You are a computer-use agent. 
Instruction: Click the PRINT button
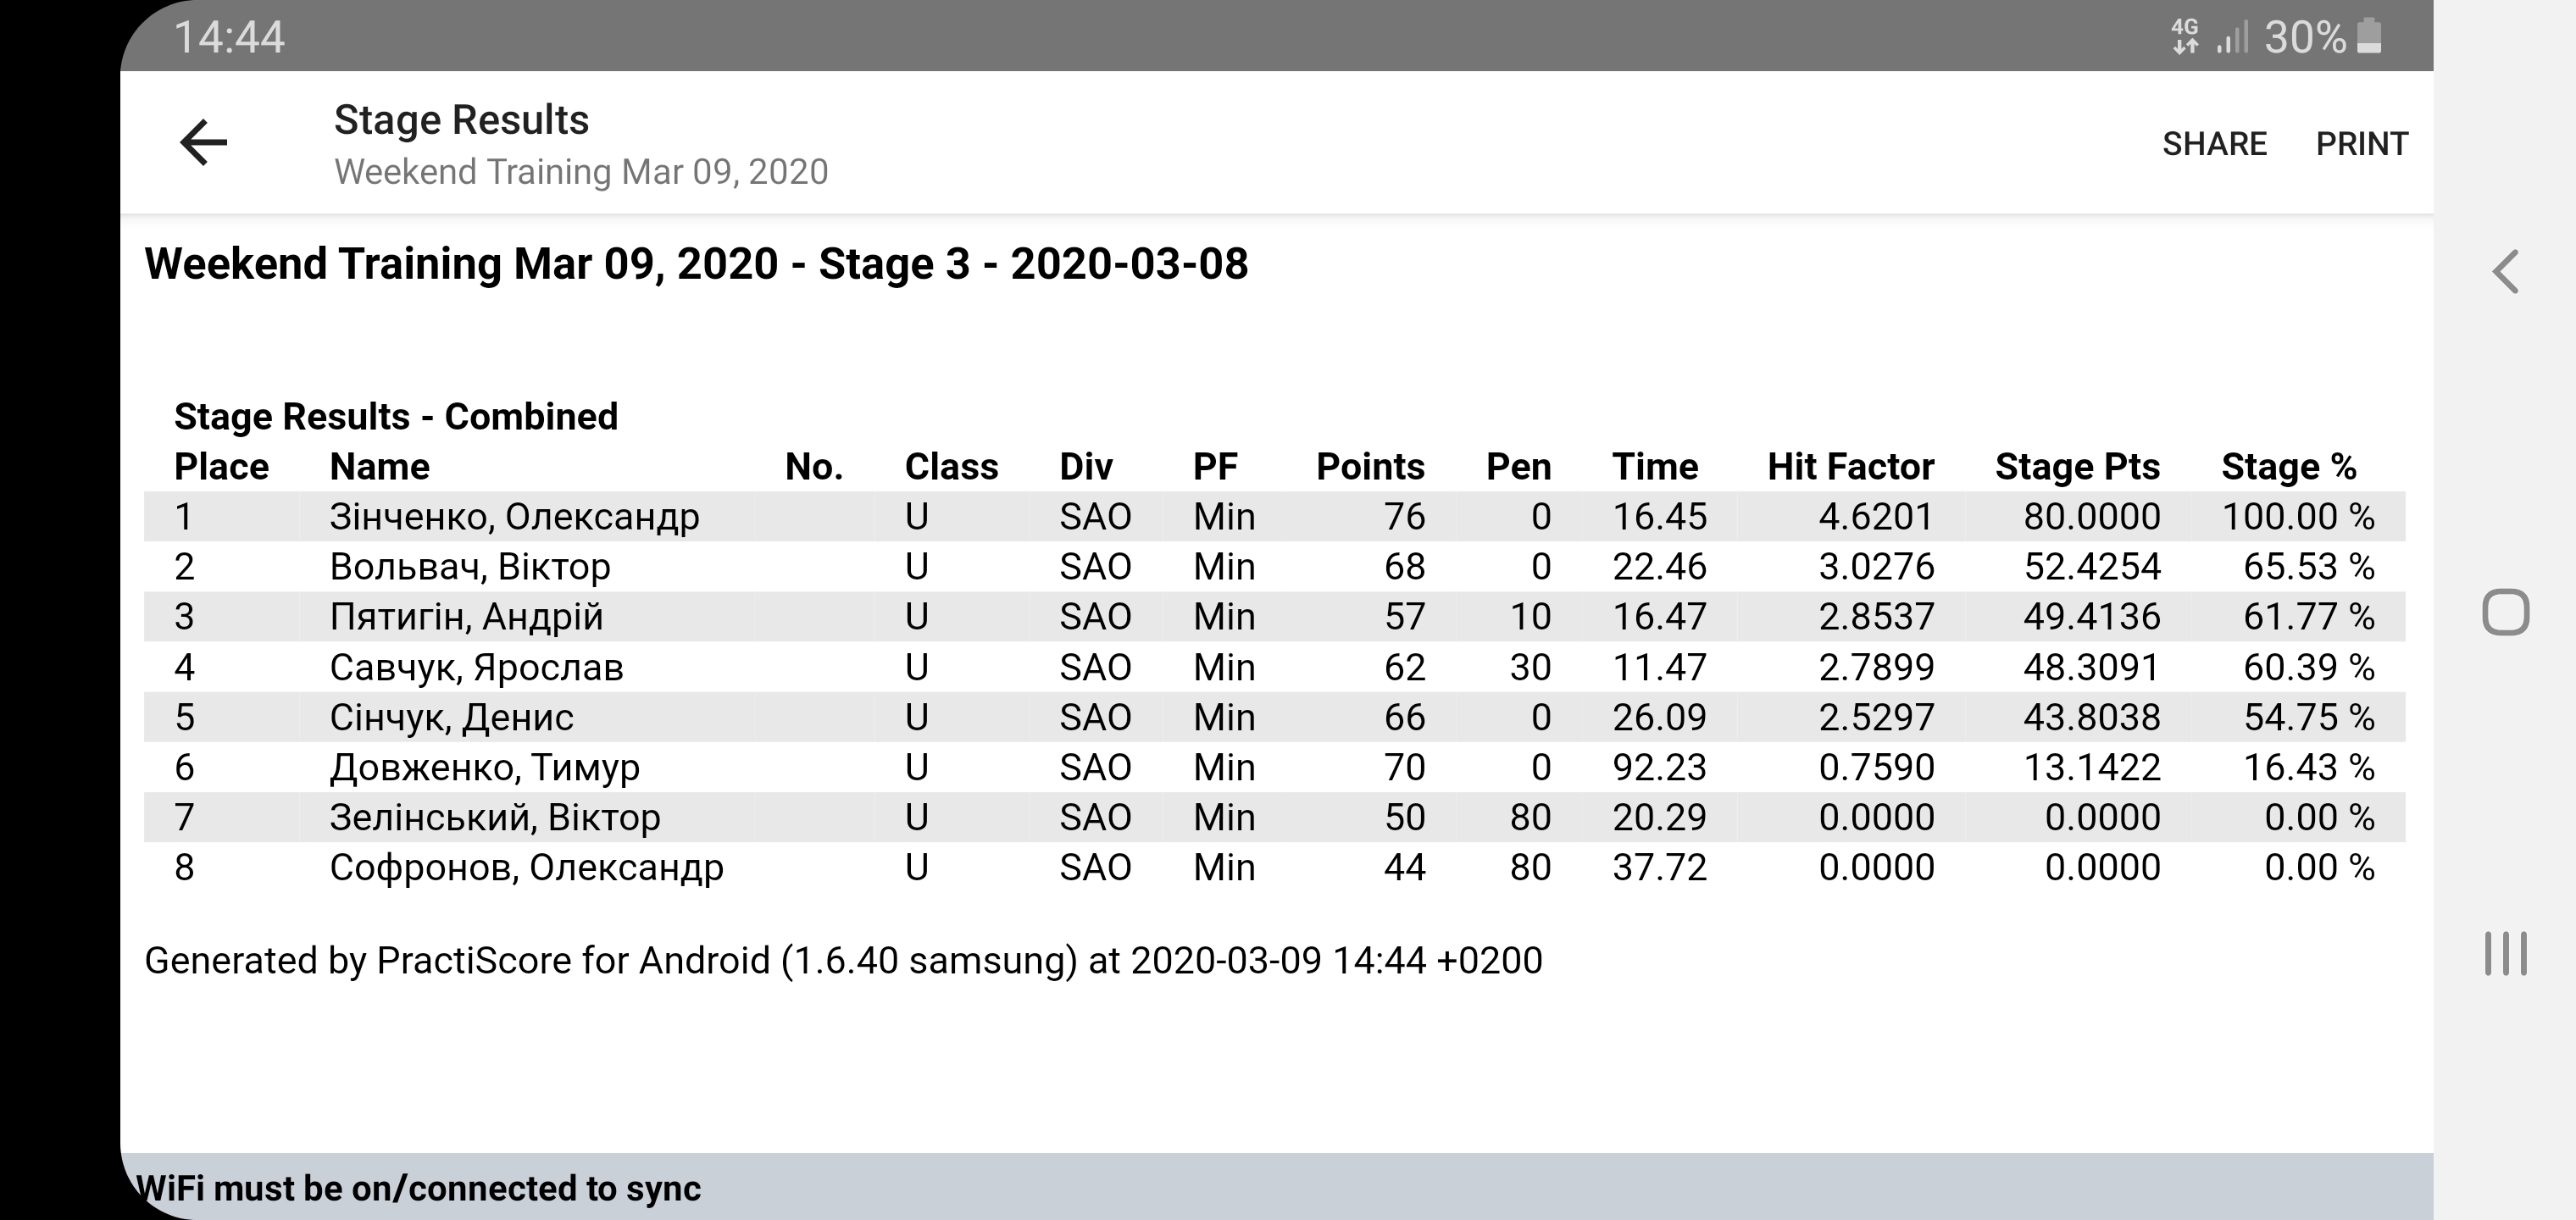tap(2361, 144)
